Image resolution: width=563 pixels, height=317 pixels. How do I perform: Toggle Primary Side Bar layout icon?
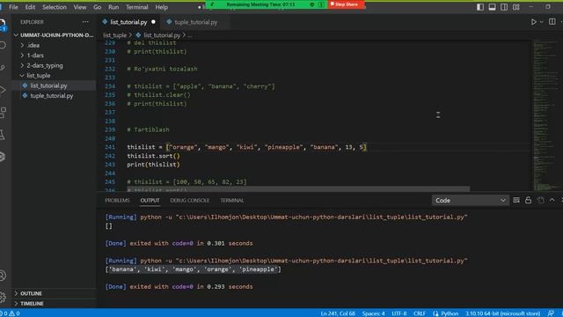coord(480,7)
